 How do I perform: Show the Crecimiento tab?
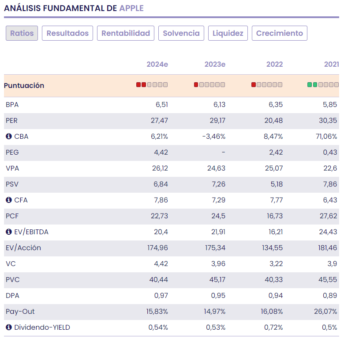click(x=280, y=33)
